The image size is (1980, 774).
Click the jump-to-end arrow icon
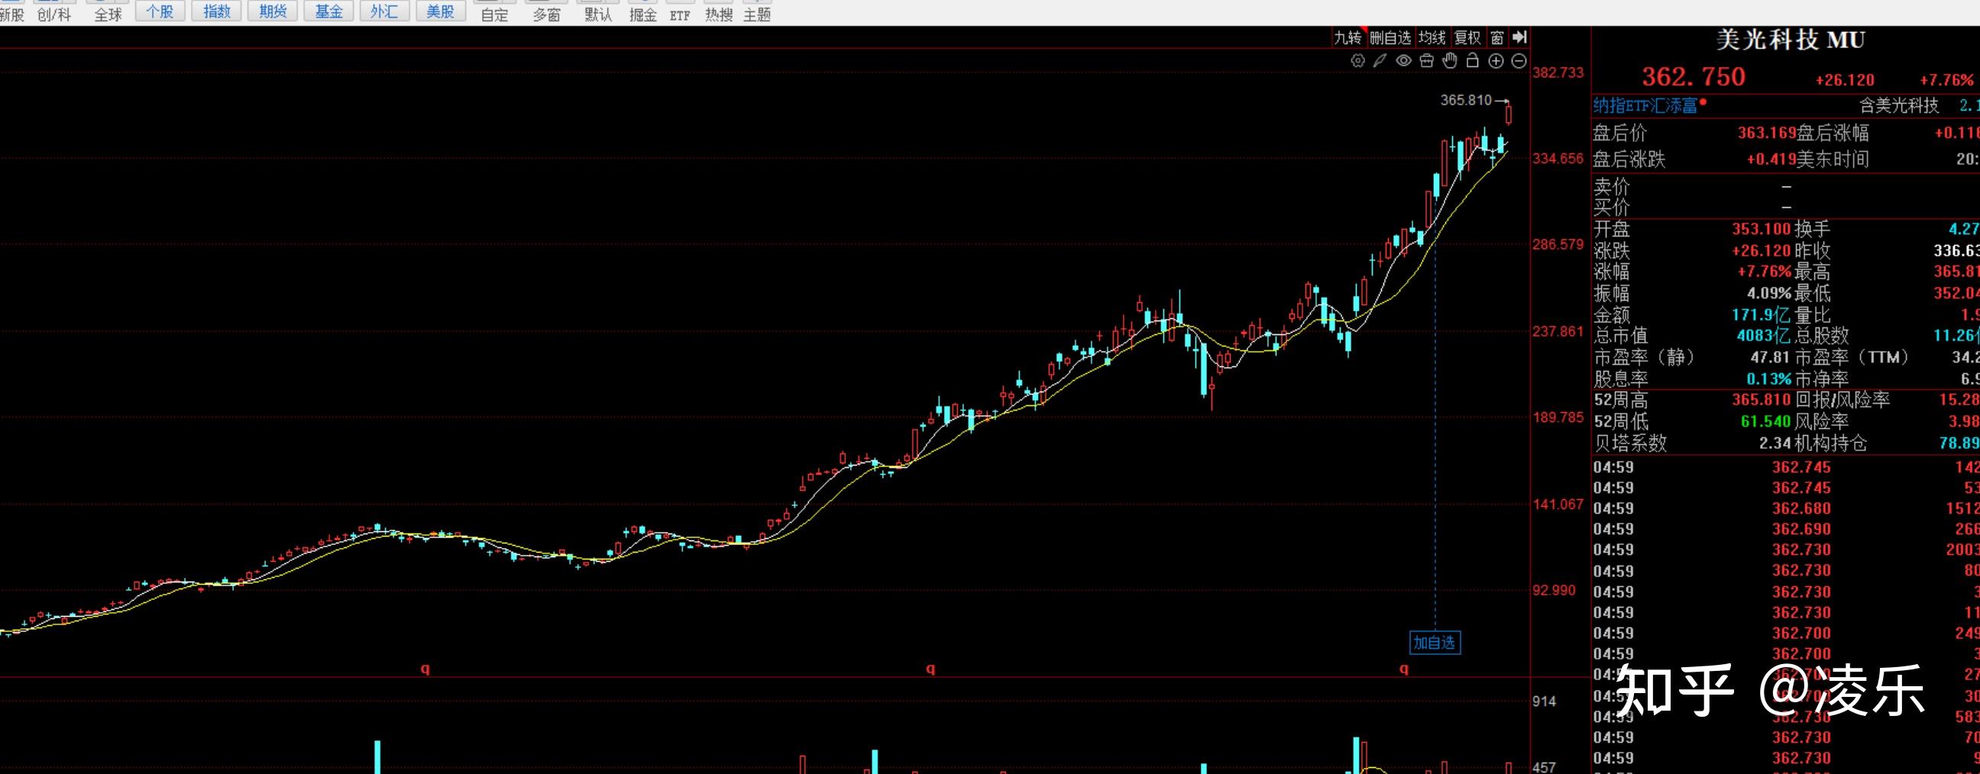pos(1519,37)
